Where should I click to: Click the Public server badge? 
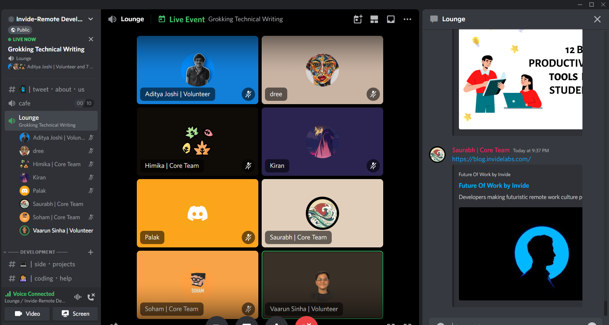click(20, 30)
